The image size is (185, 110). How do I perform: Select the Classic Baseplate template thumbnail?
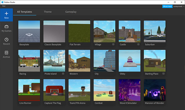coord(54,31)
